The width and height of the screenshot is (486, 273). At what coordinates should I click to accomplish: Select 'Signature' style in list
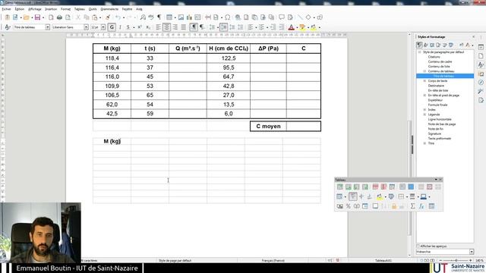pos(434,133)
